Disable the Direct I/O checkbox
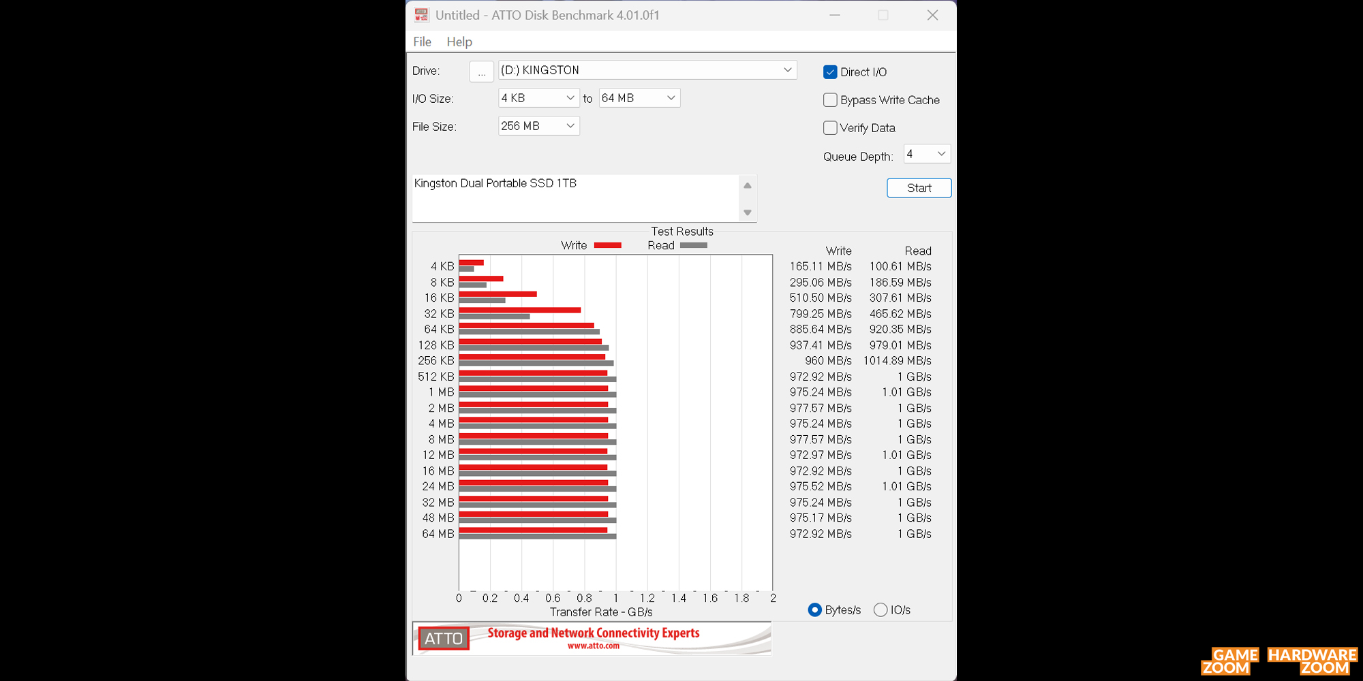 pyautogui.click(x=830, y=72)
